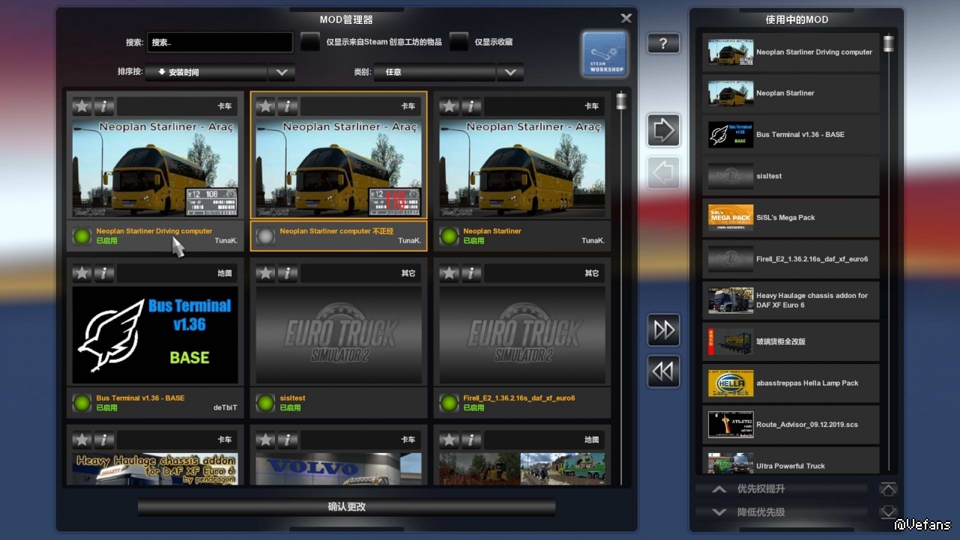960x540 pixels.
Task: Select abasstreppas Hella Lamp Pack in active list
Action: point(791,383)
